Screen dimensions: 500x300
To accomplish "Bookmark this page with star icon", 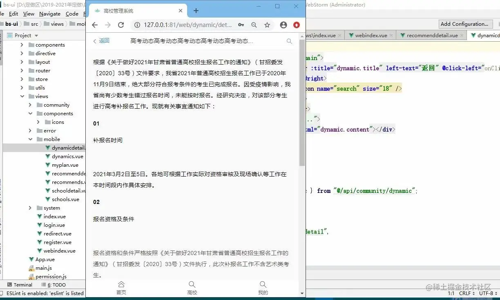I will 267,25.
